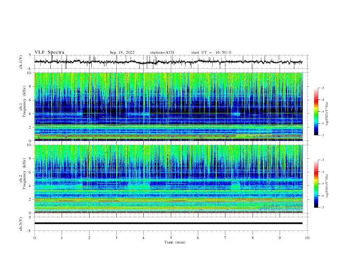Click the 'ch.3(V)' axis label
This screenshot has width=346, height=267.
click(21, 224)
